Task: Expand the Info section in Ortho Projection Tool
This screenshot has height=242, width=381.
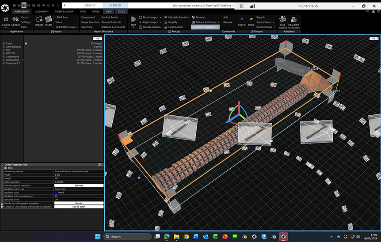Action: [x=5, y=168]
